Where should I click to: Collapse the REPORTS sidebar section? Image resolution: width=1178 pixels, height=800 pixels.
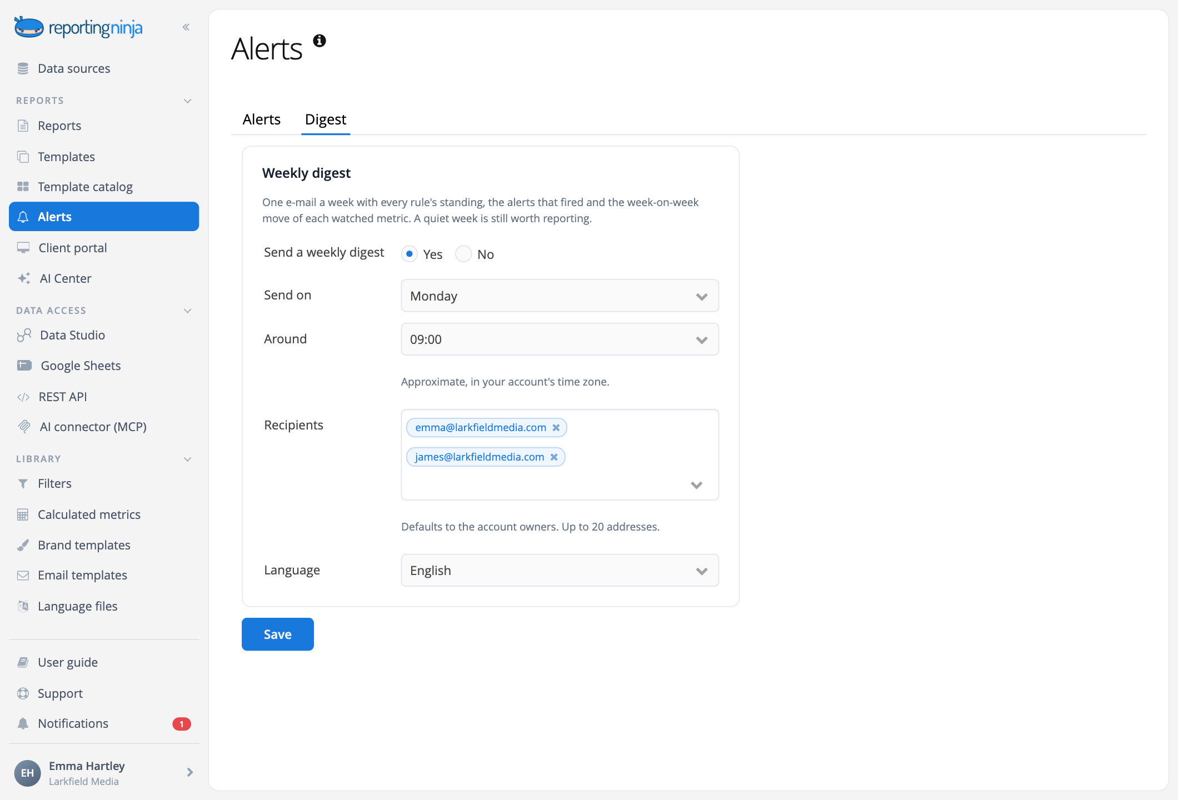click(187, 101)
